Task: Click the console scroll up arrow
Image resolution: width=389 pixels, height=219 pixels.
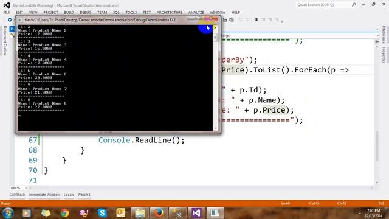Action: pyautogui.click(x=215, y=27)
